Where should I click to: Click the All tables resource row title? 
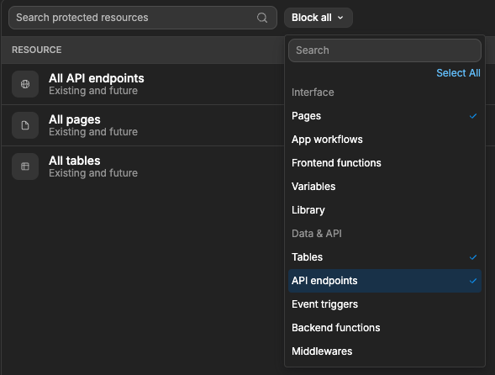click(x=75, y=161)
